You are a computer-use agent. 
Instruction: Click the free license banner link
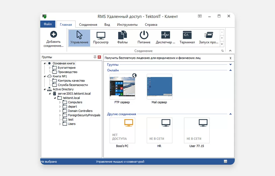pyautogui.click(x=153, y=58)
